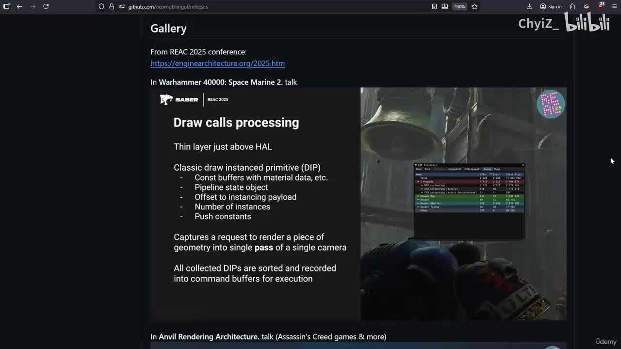Click 'Classic draw instanced primitive (DIP)' text
Image resolution: width=621 pixels, height=349 pixels.
pos(247,167)
